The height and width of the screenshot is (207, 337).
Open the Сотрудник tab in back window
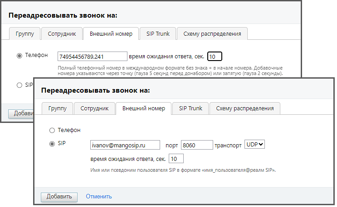pyautogui.click(x=62, y=33)
